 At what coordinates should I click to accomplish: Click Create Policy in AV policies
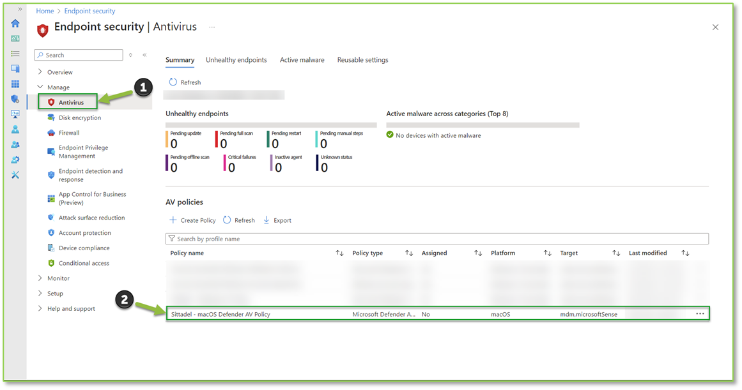click(192, 220)
